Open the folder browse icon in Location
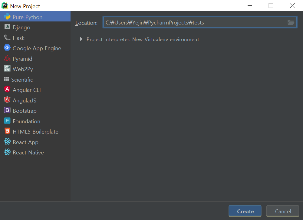 click(x=291, y=22)
